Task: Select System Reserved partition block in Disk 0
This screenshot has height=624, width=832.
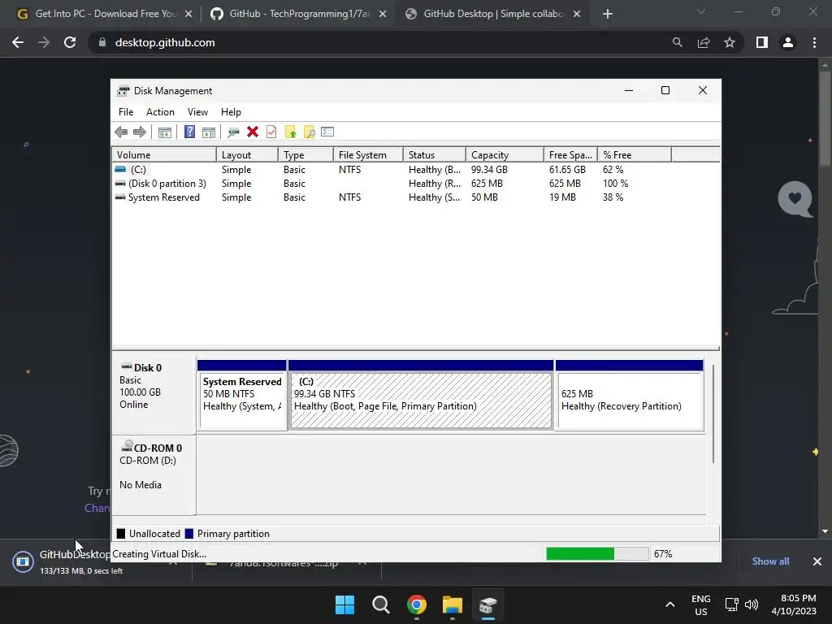Action: (x=242, y=396)
